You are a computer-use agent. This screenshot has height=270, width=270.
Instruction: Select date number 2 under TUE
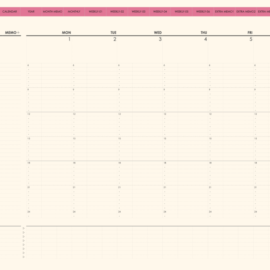(115, 39)
